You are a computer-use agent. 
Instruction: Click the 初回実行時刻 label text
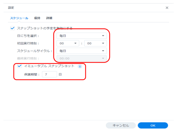[28, 43]
